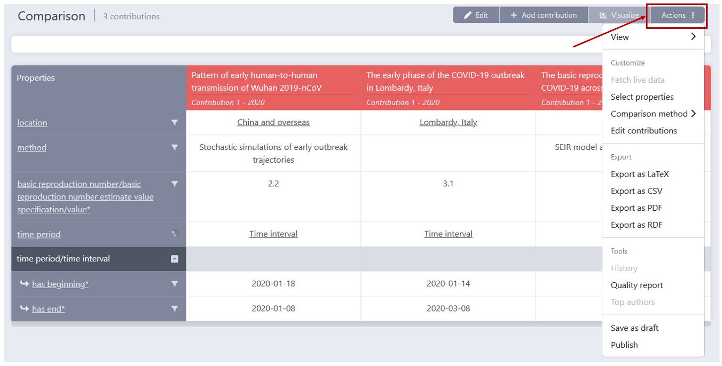
Task: Click Publish in the Actions menu
Action: [624, 345]
